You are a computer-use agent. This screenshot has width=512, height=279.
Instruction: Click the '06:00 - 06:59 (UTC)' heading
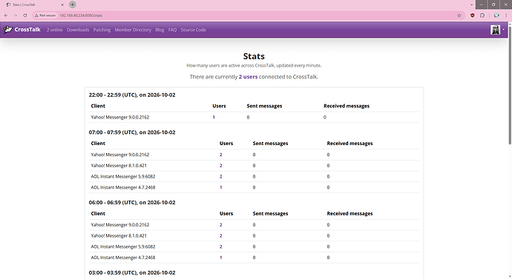(132, 202)
